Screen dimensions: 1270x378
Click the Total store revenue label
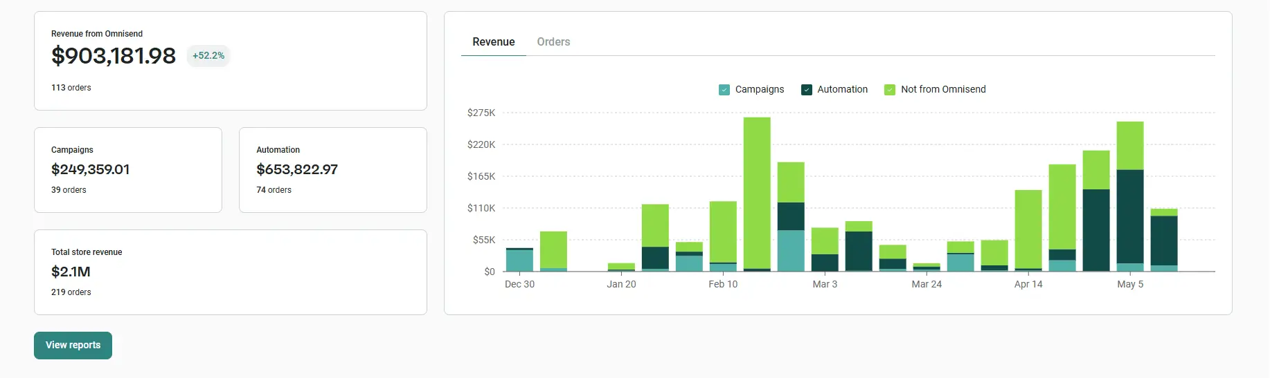point(87,252)
